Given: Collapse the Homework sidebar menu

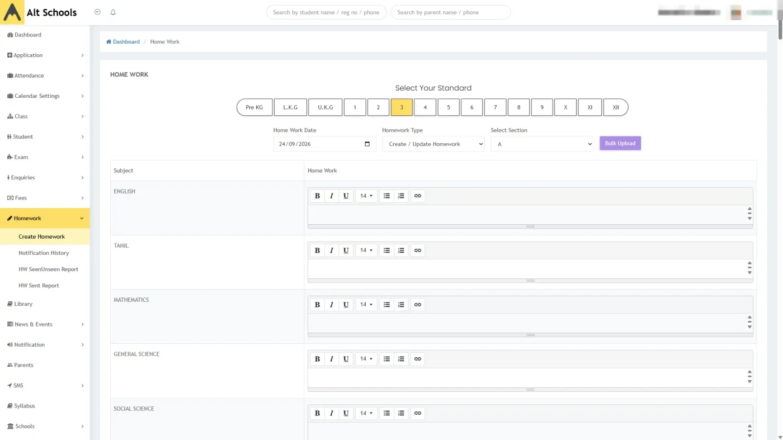Looking at the screenshot, I should pyautogui.click(x=45, y=218).
